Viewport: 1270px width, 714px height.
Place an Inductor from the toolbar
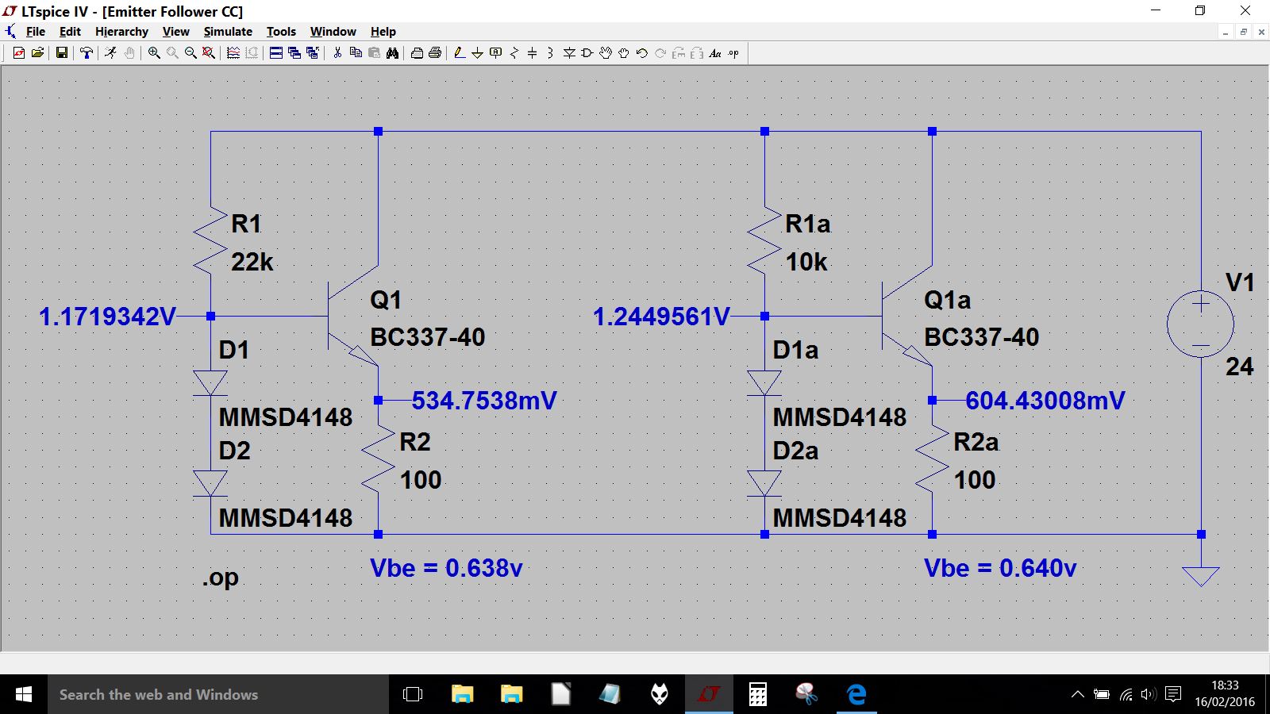tap(550, 53)
